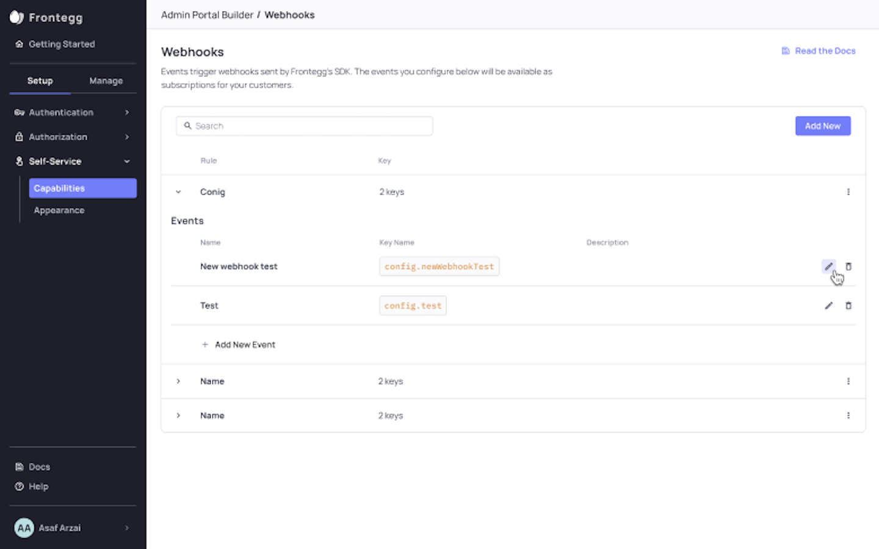Click the Help question mark icon
This screenshot has height=549, width=879.
[x=19, y=486]
